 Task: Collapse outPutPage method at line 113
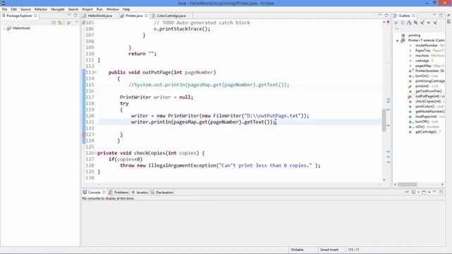tap(95, 72)
